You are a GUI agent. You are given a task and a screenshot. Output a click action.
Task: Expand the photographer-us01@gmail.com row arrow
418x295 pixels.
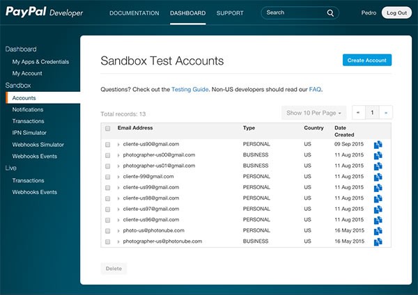click(x=118, y=166)
